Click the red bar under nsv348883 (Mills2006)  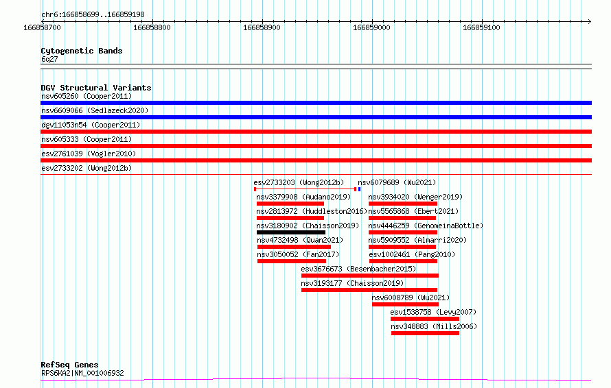(x=425, y=333)
